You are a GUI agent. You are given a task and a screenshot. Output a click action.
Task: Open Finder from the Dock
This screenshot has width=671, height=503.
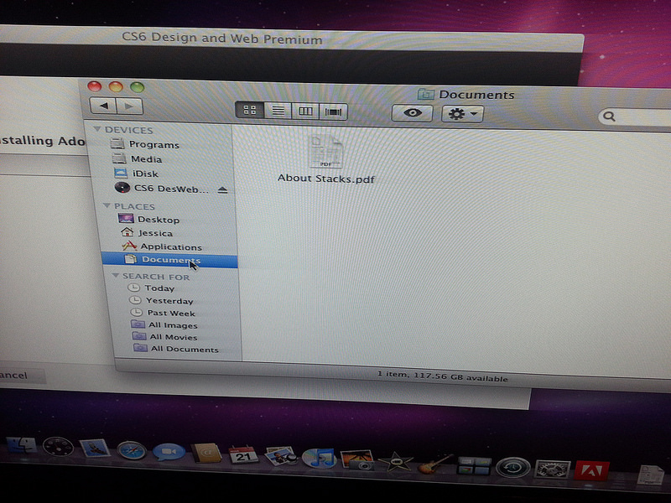[21, 447]
